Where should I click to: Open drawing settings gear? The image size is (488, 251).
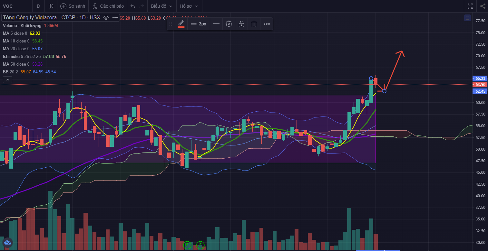point(229,24)
